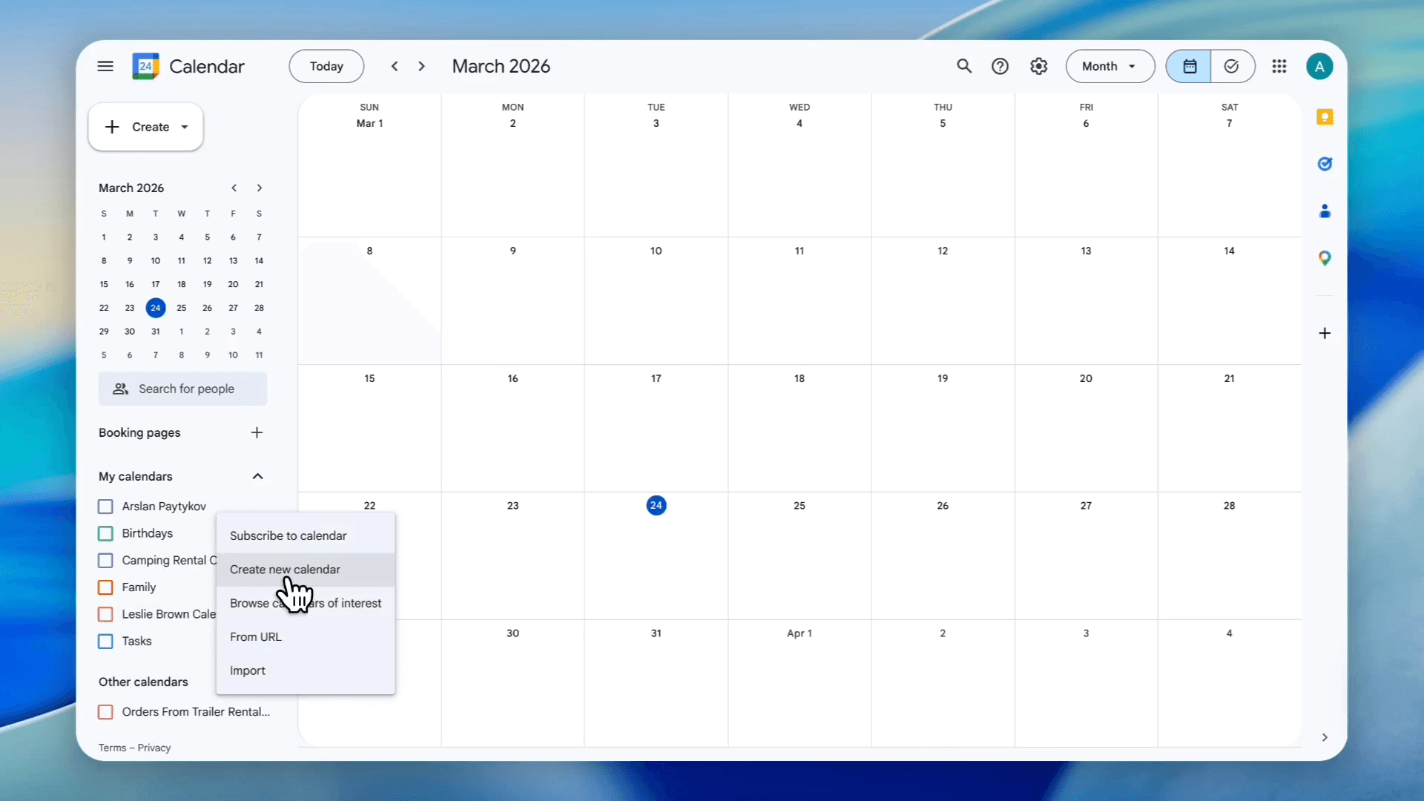The height and width of the screenshot is (801, 1424).
Task: Open the Month view dropdown
Action: point(1110,67)
